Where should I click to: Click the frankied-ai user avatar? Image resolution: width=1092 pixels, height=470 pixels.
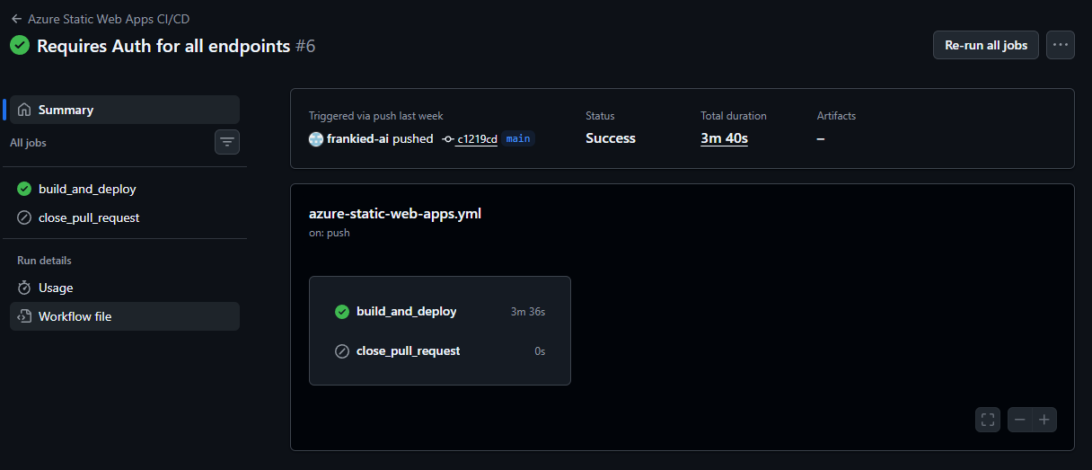316,138
